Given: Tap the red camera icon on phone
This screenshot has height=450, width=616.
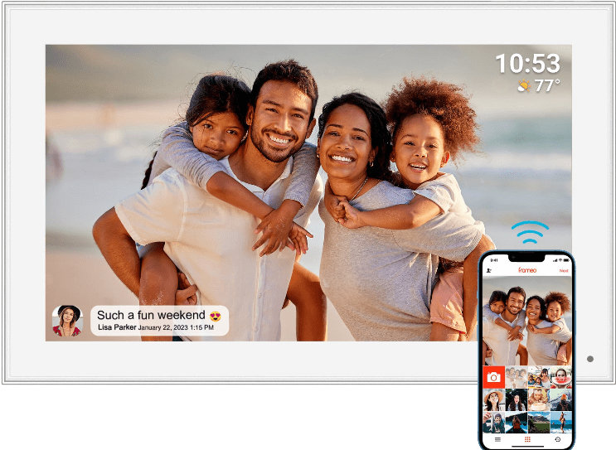Looking at the screenshot, I should [494, 377].
